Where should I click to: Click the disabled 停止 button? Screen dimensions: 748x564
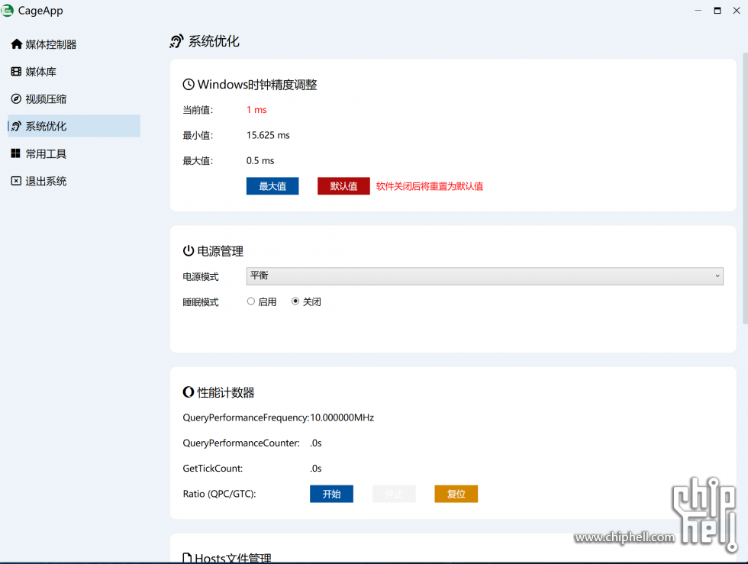click(x=394, y=494)
